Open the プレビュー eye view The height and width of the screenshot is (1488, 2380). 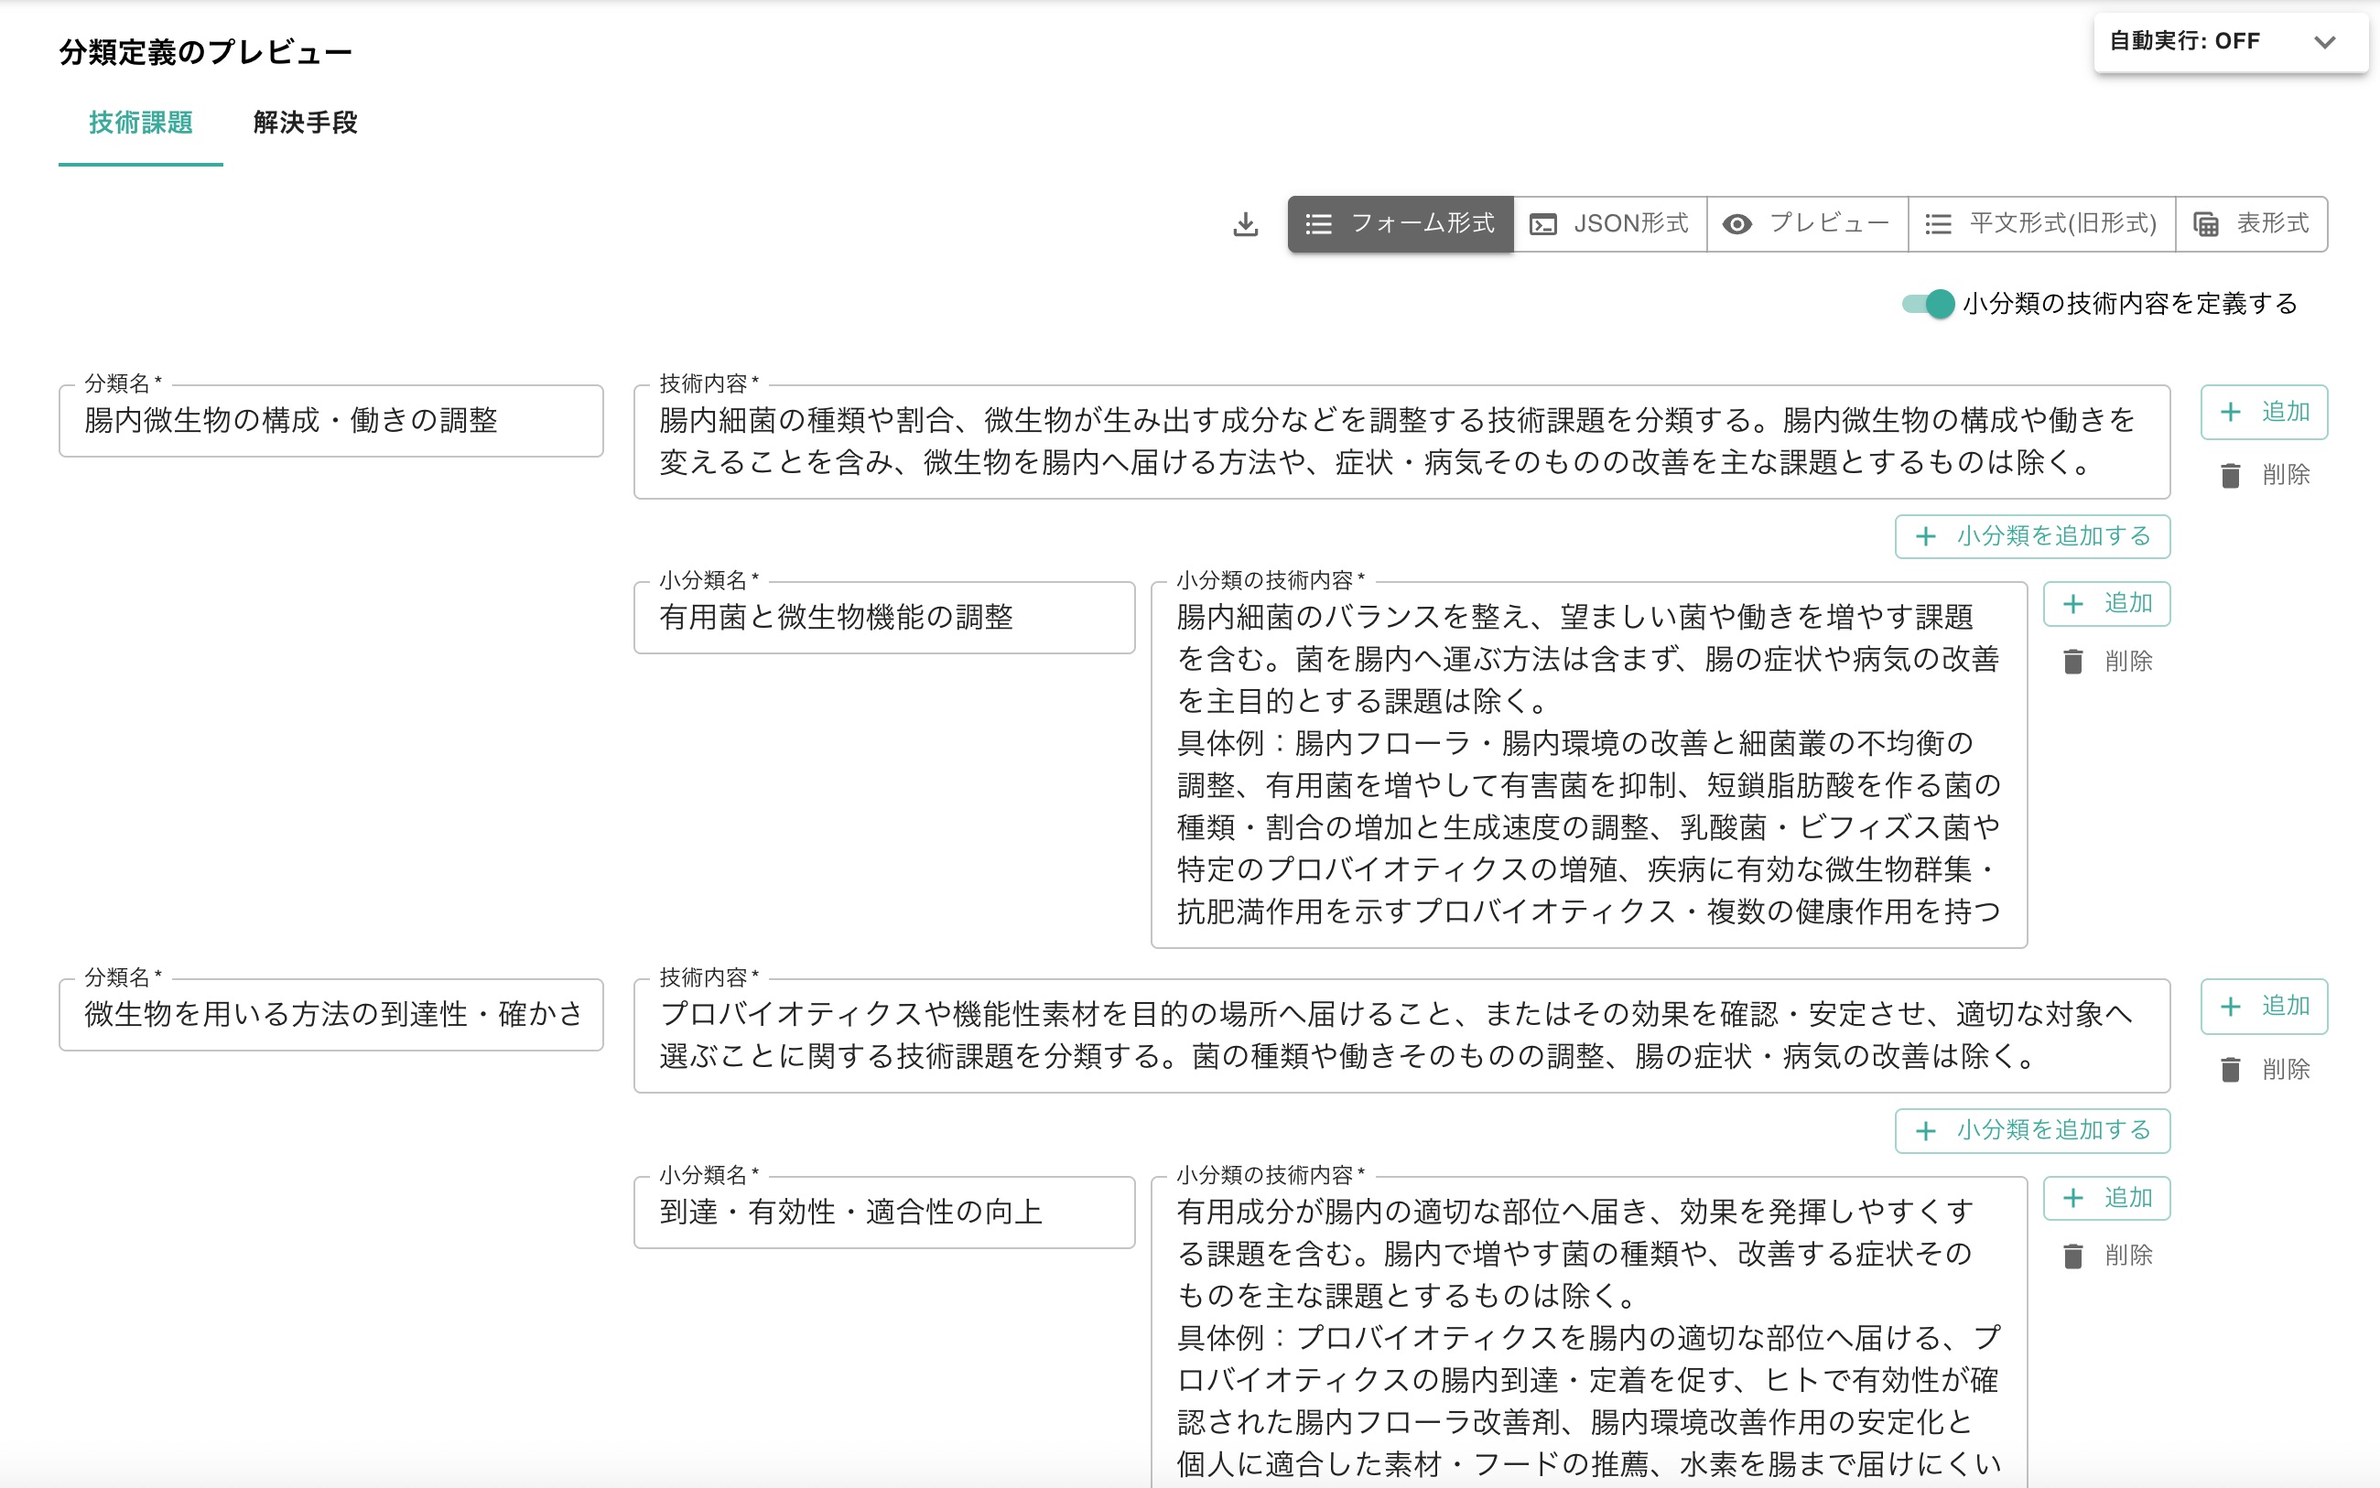tap(1807, 224)
